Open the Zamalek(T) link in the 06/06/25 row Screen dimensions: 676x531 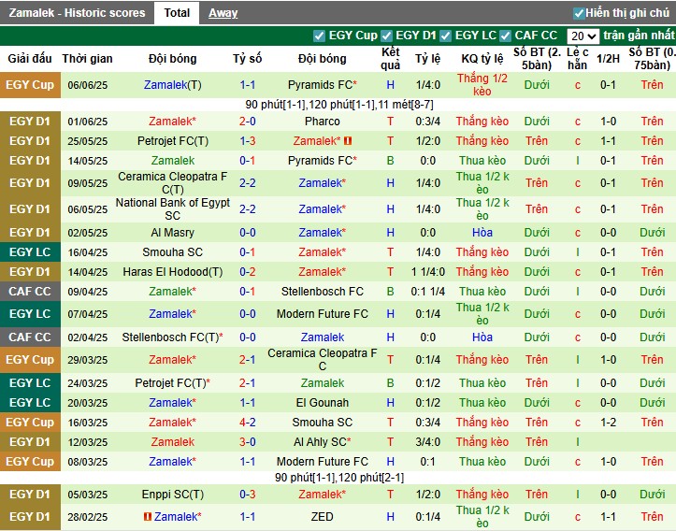click(172, 85)
